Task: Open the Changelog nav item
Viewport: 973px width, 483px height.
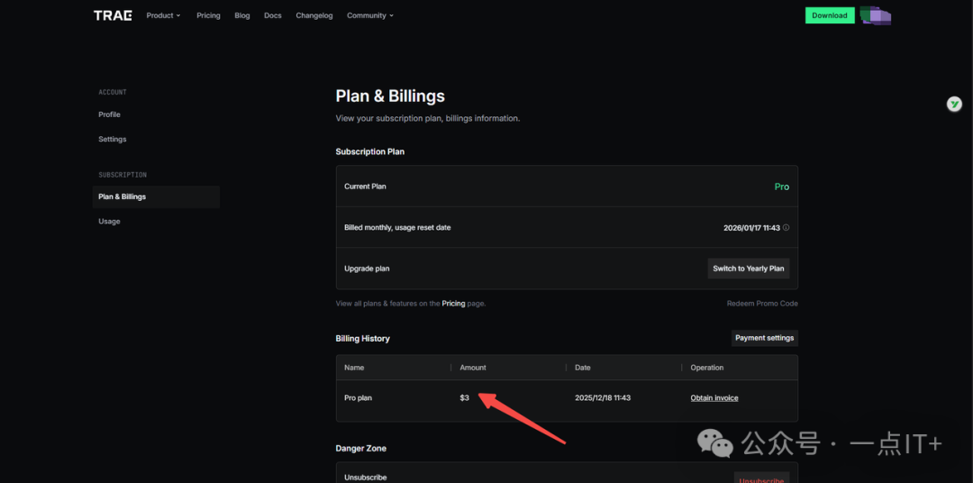Action: tap(314, 15)
